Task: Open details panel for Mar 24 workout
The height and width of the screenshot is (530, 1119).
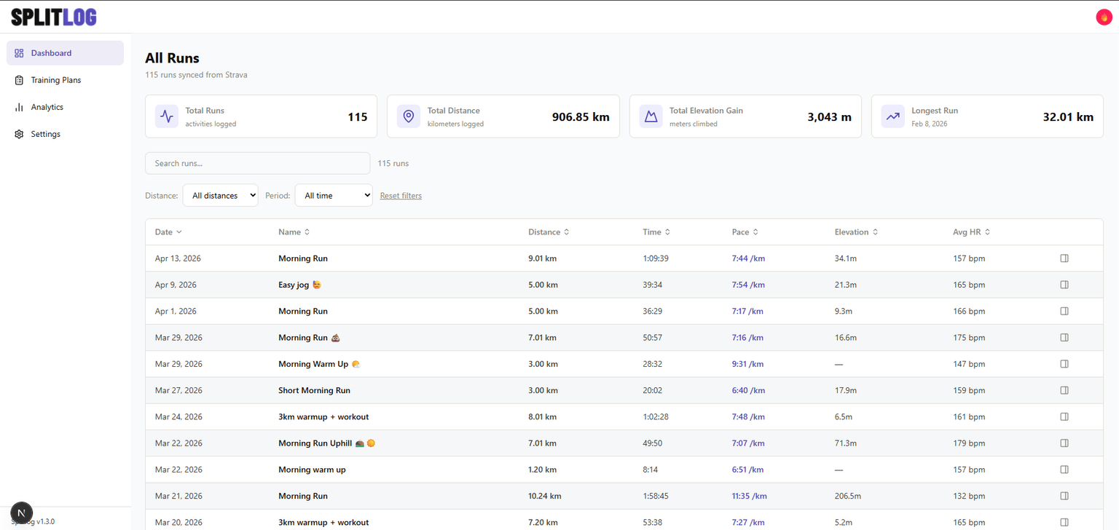Action: click(x=1064, y=416)
